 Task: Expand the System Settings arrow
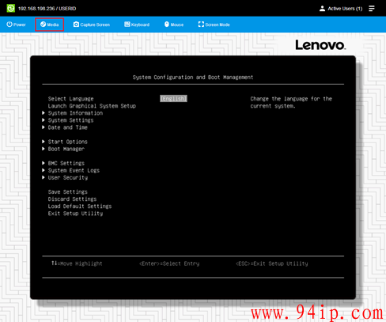pos(44,120)
